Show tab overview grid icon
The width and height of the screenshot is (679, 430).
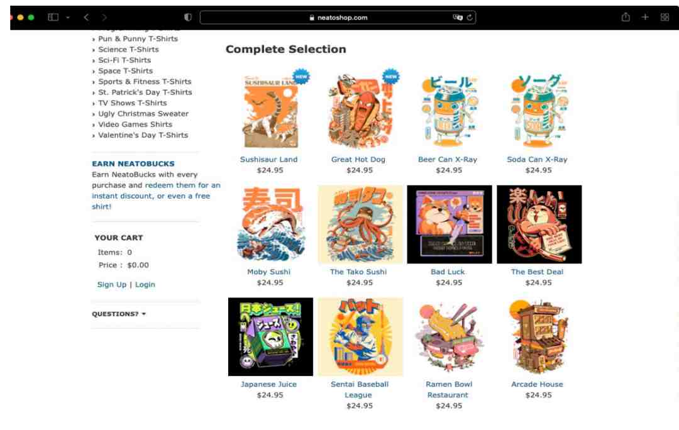click(x=665, y=18)
